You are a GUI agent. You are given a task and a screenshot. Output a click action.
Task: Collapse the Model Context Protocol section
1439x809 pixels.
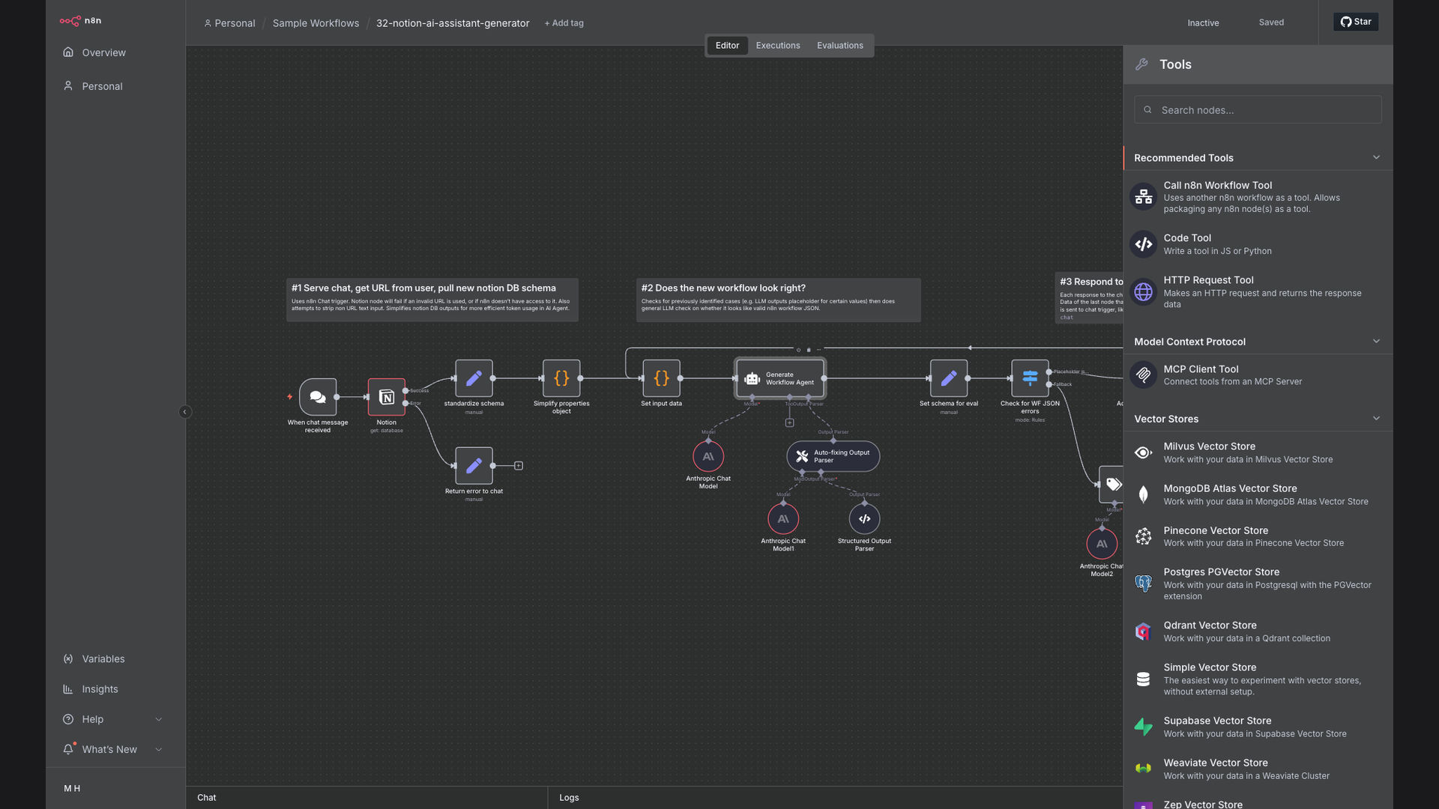[x=1376, y=341]
